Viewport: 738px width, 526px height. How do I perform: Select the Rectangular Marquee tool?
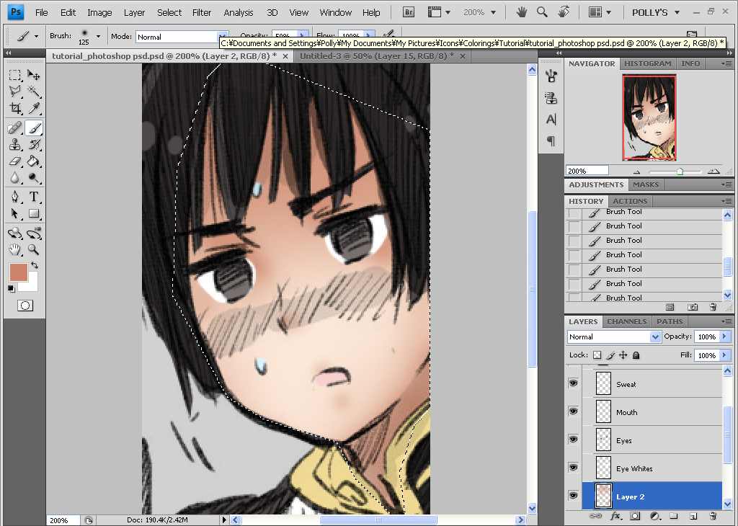(14, 75)
